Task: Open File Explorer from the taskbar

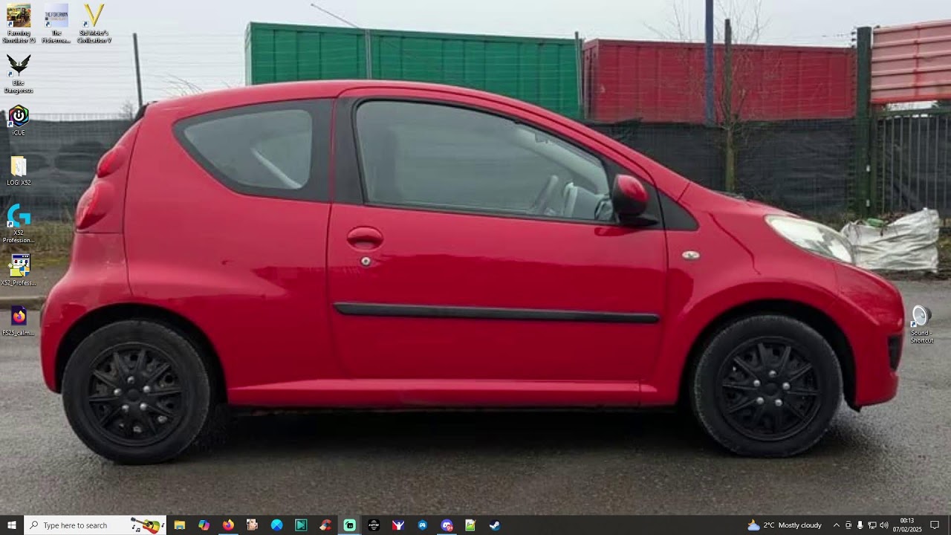Action: click(x=180, y=525)
